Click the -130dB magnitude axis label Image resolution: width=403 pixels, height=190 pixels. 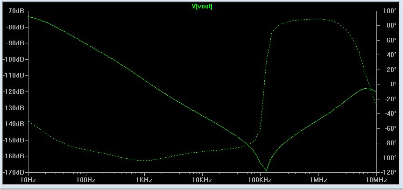pyautogui.click(x=13, y=108)
